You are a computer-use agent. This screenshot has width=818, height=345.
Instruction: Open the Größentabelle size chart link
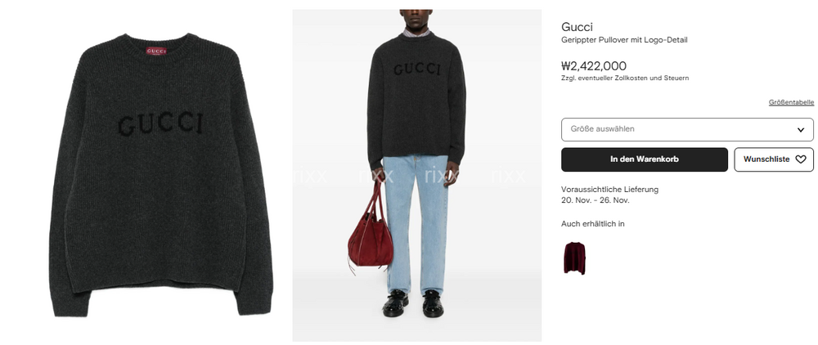point(791,102)
